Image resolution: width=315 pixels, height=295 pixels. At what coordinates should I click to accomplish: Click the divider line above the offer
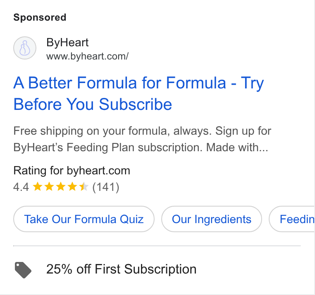(157, 245)
